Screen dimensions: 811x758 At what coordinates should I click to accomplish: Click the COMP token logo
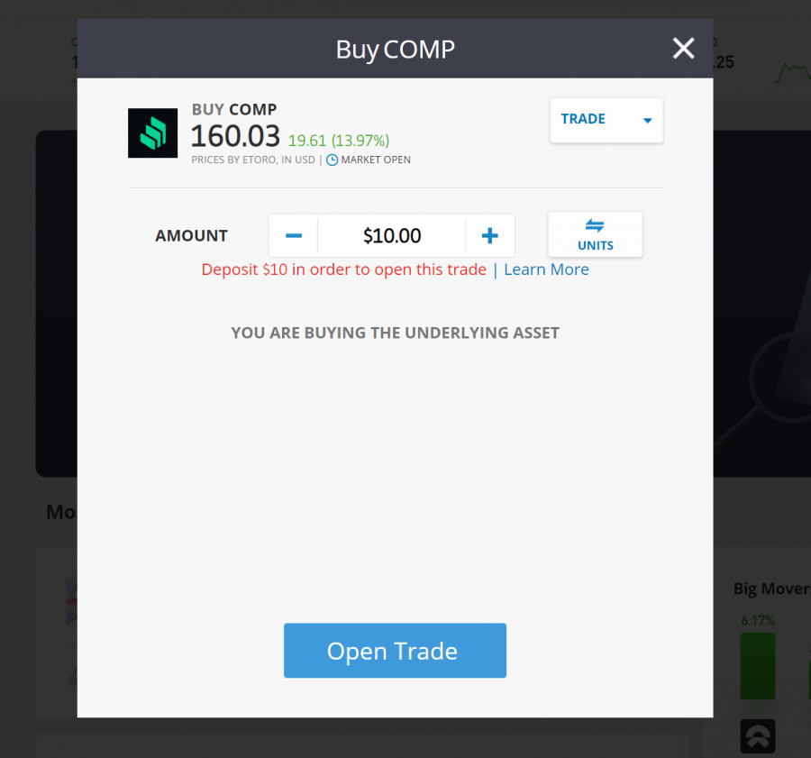pos(152,133)
